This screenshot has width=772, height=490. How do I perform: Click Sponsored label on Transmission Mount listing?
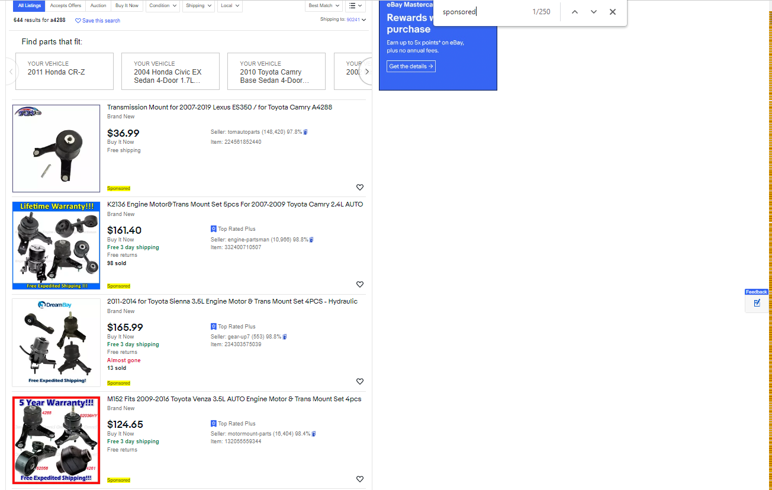click(118, 188)
